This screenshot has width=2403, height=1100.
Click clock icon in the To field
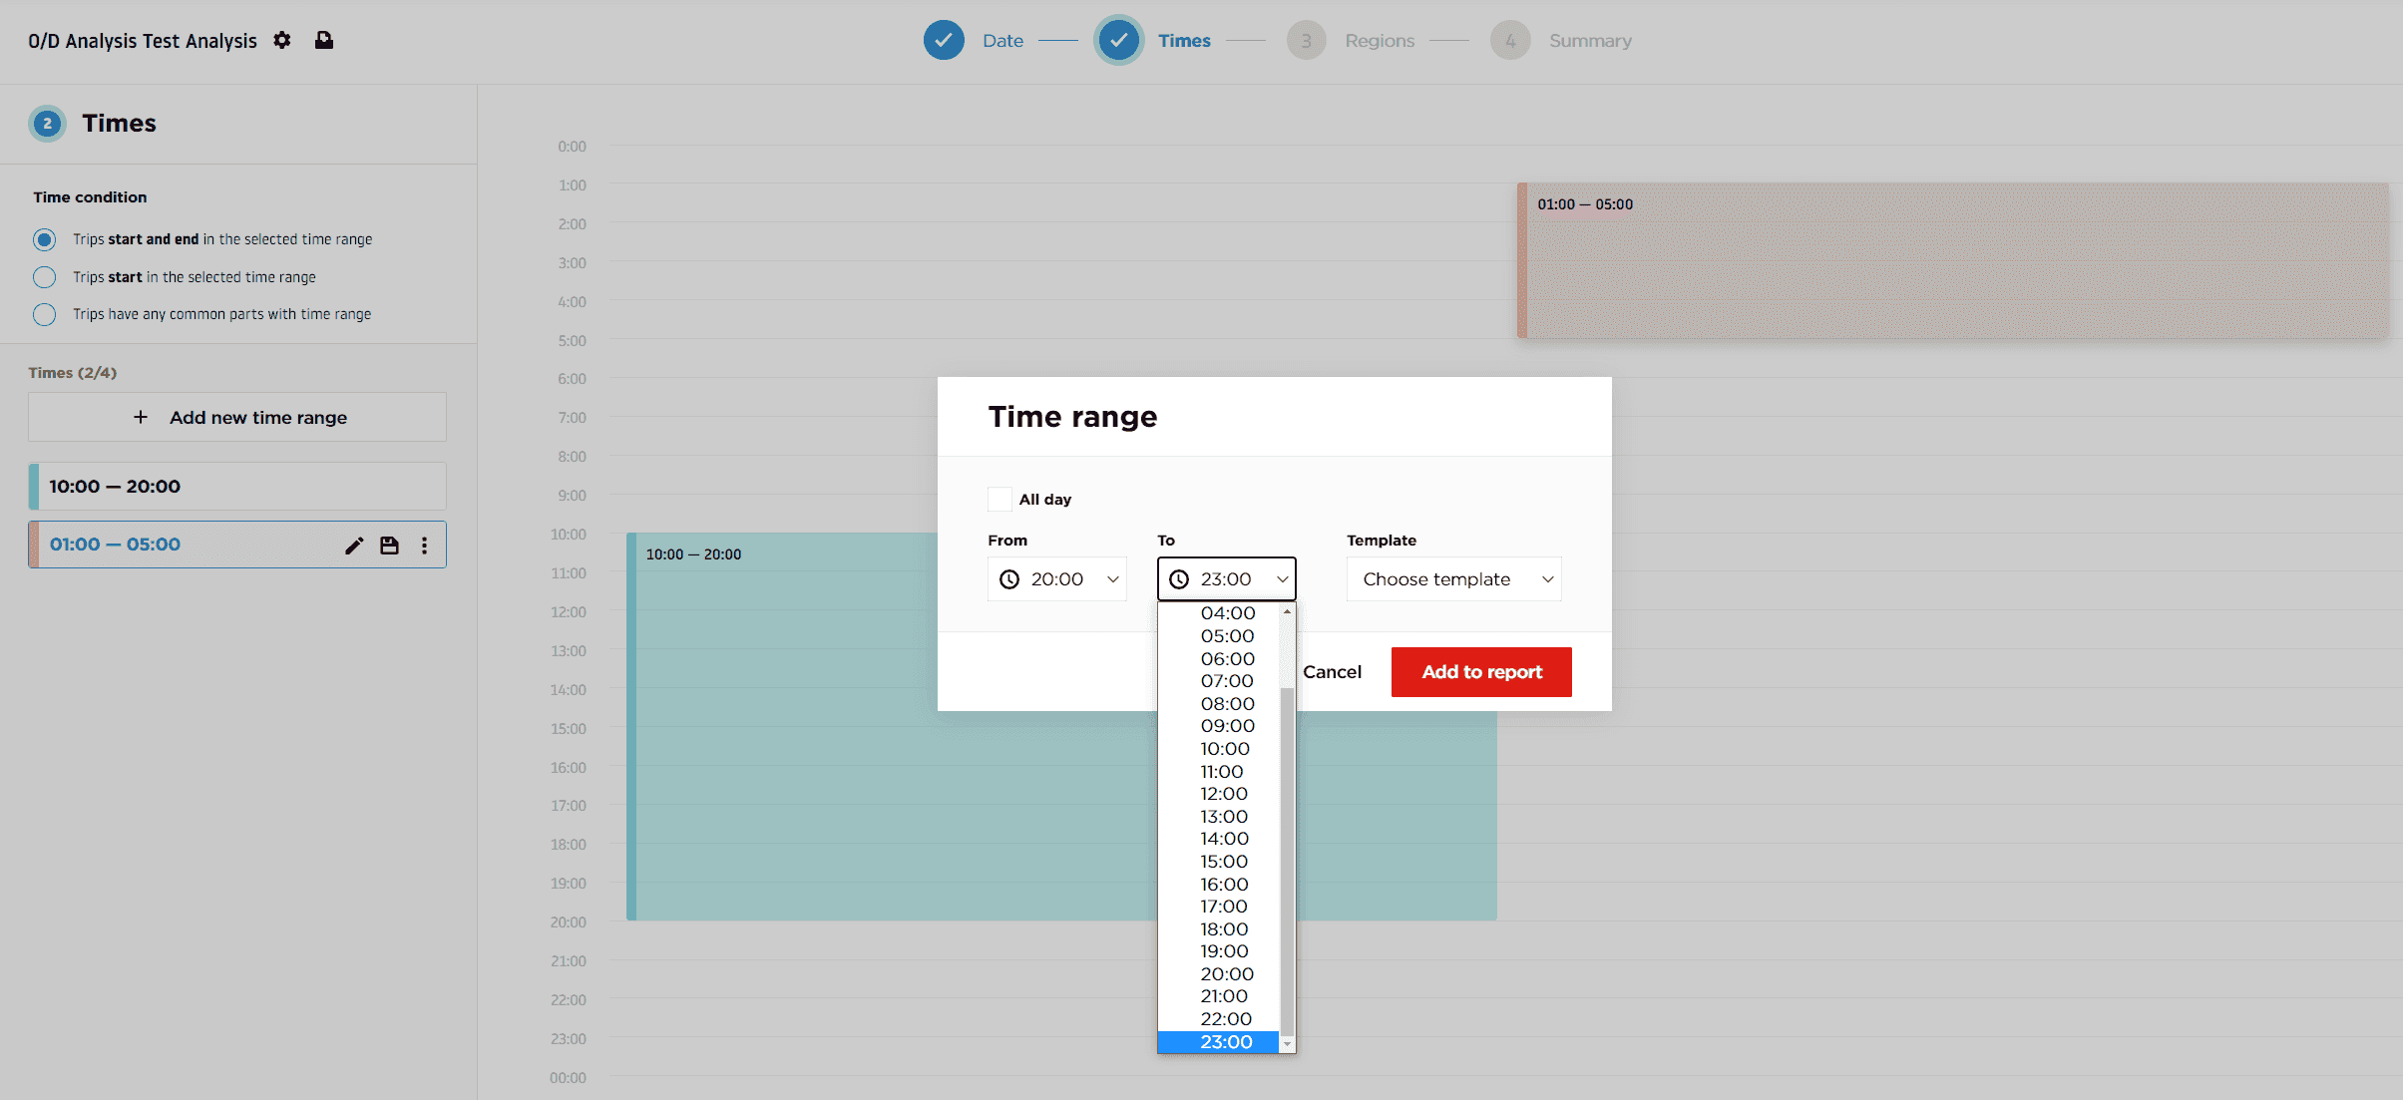[x=1179, y=579]
